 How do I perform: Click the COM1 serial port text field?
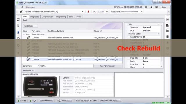(67, 66)
